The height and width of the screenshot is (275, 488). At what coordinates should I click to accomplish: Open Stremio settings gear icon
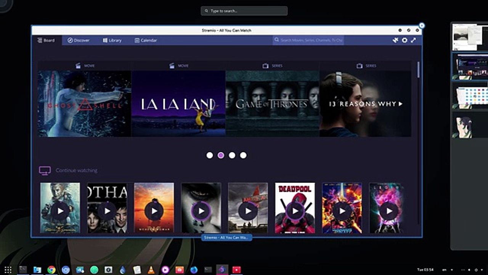pyautogui.click(x=405, y=40)
